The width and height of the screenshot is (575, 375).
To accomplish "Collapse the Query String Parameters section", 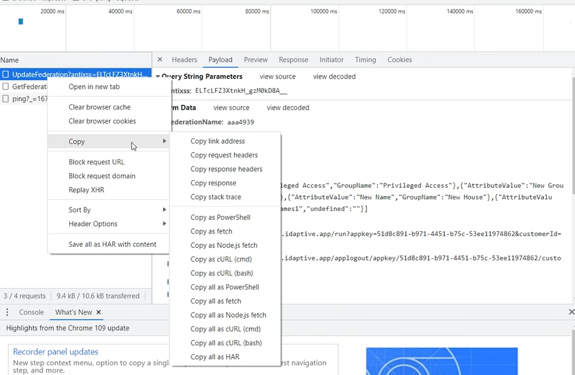I will click(157, 76).
